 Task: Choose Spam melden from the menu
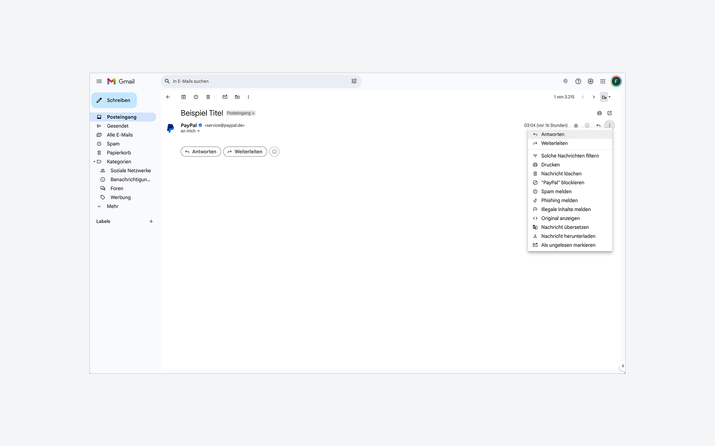pyautogui.click(x=570, y=191)
